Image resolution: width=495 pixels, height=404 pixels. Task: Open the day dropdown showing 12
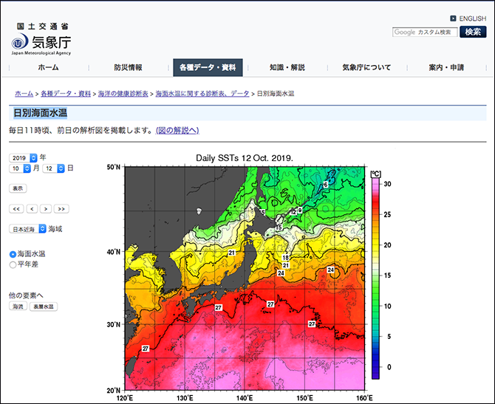click(x=54, y=168)
